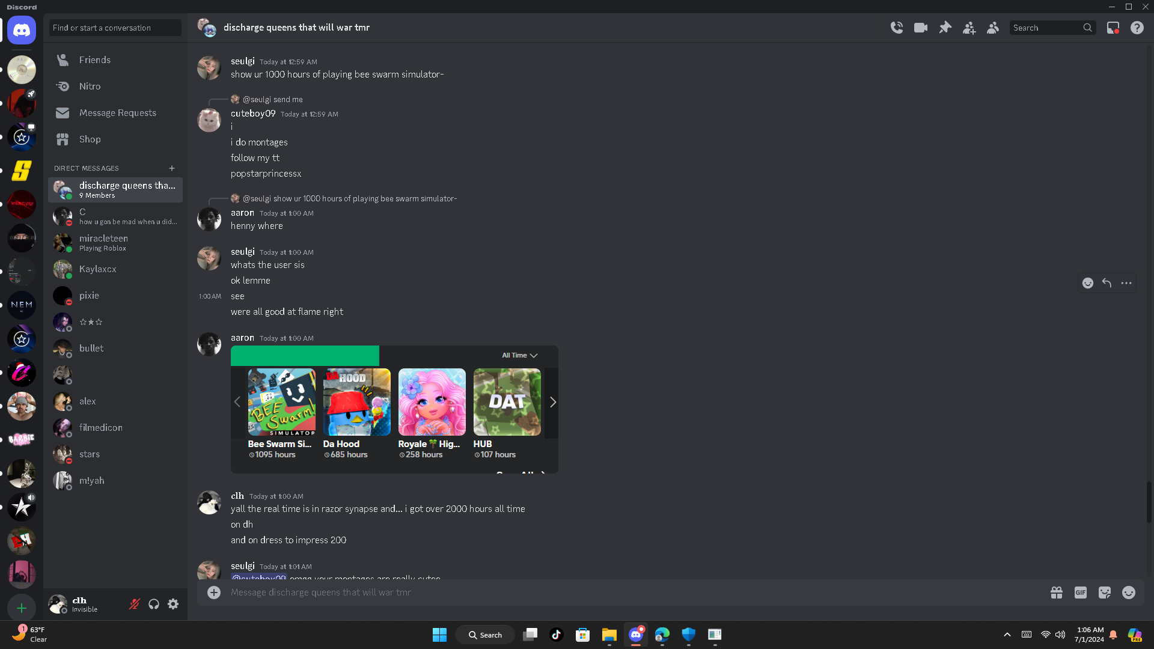Click the clh username in chat
1154x649 pixels.
coord(237,496)
